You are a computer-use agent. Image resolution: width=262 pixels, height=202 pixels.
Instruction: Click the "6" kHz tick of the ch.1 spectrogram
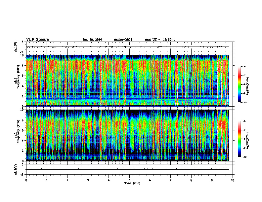23,76
